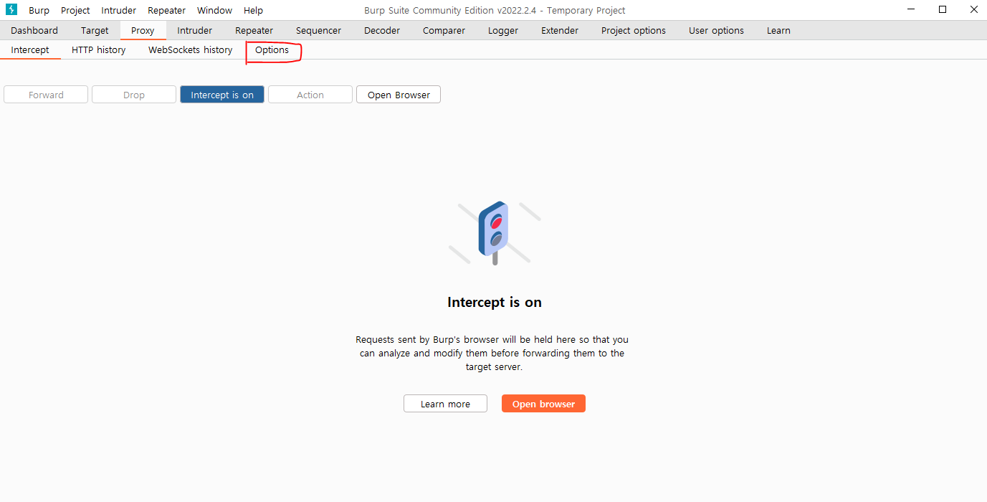
Task: Click the traffic light illustration
Action: coord(494,233)
